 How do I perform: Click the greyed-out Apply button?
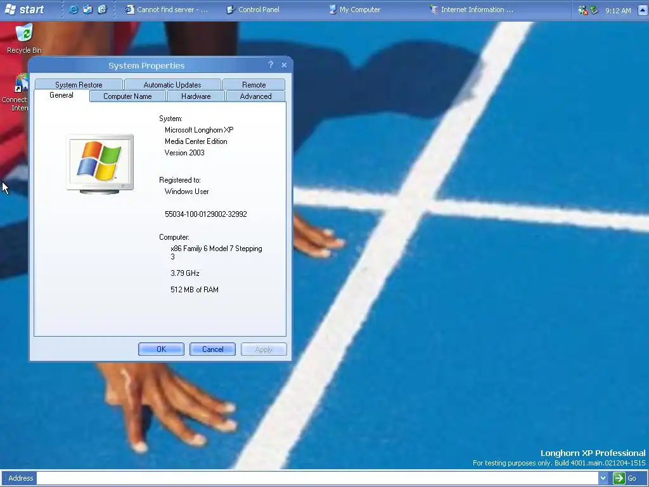point(264,349)
